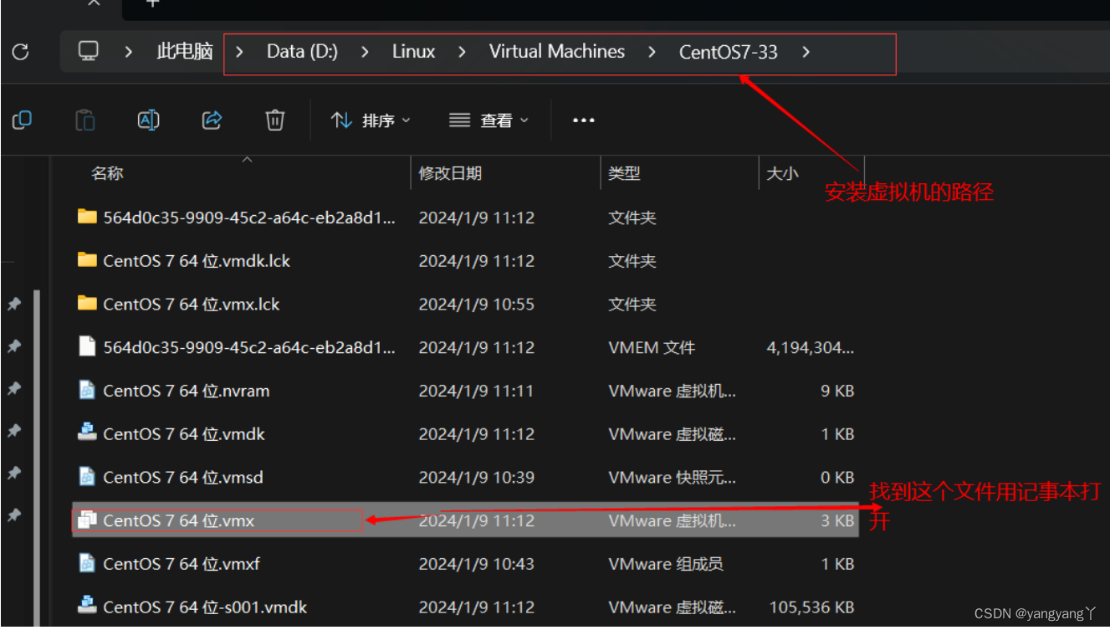Image resolution: width=1110 pixels, height=630 pixels.
Task: Expand the breadcrumb chevron after CentOS7-33
Action: pos(805,51)
